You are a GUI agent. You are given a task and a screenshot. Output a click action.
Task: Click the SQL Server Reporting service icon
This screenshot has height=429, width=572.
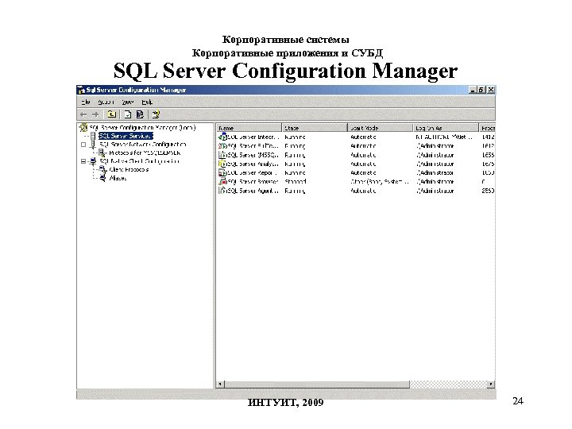(222, 173)
